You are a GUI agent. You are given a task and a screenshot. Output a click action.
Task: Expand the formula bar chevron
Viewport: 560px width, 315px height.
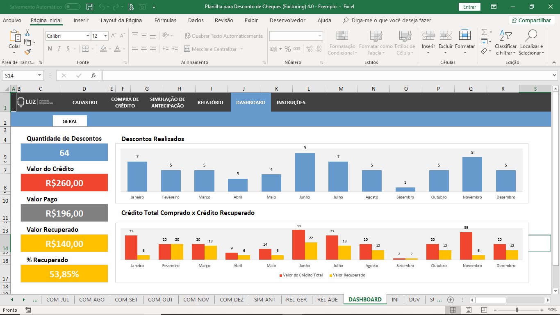pyautogui.click(x=555, y=75)
